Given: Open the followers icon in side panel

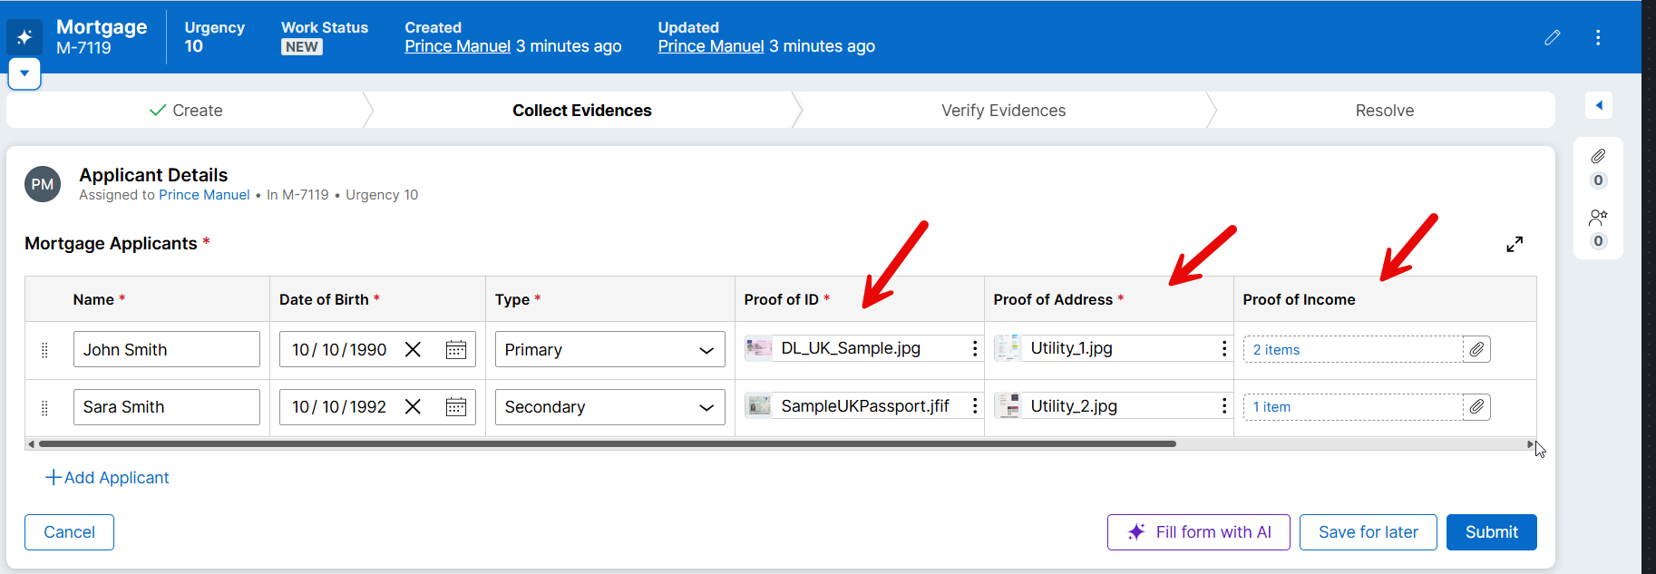Looking at the screenshot, I should pyautogui.click(x=1597, y=218).
